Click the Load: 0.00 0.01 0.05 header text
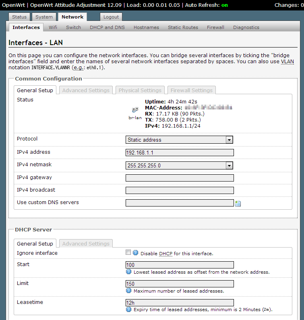This screenshot has height=320, width=304. 153,5
